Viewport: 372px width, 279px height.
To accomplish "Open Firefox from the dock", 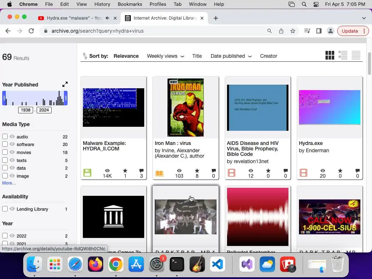I will pyautogui.click(x=96, y=264).
